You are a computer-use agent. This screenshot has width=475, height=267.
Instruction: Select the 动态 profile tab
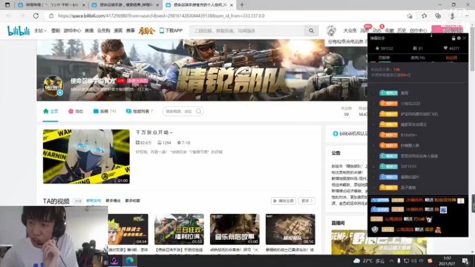tap(76, 111)
